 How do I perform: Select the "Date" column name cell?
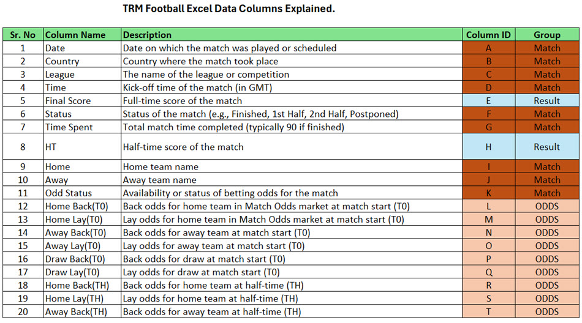(55, 48)
